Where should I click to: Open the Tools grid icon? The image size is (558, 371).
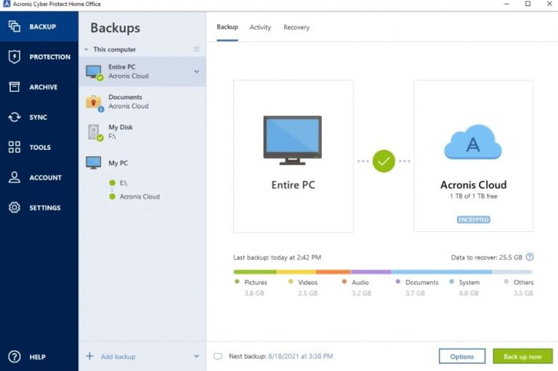[15, 147]
